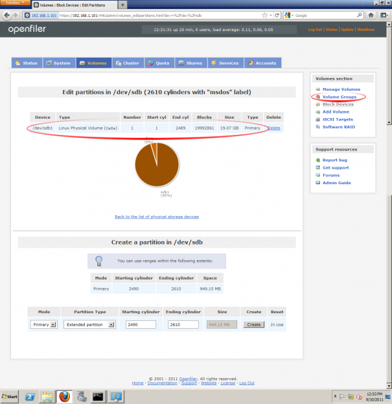
Task: Click the Manage Volumes icon in the sidebar
Action: point(318,89)
